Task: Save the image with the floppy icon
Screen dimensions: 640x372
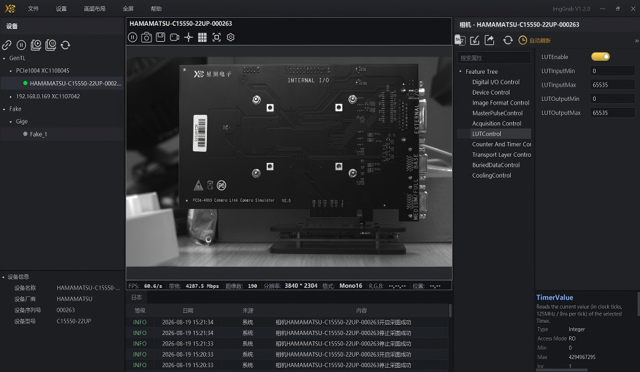Action: click(160, 37)
